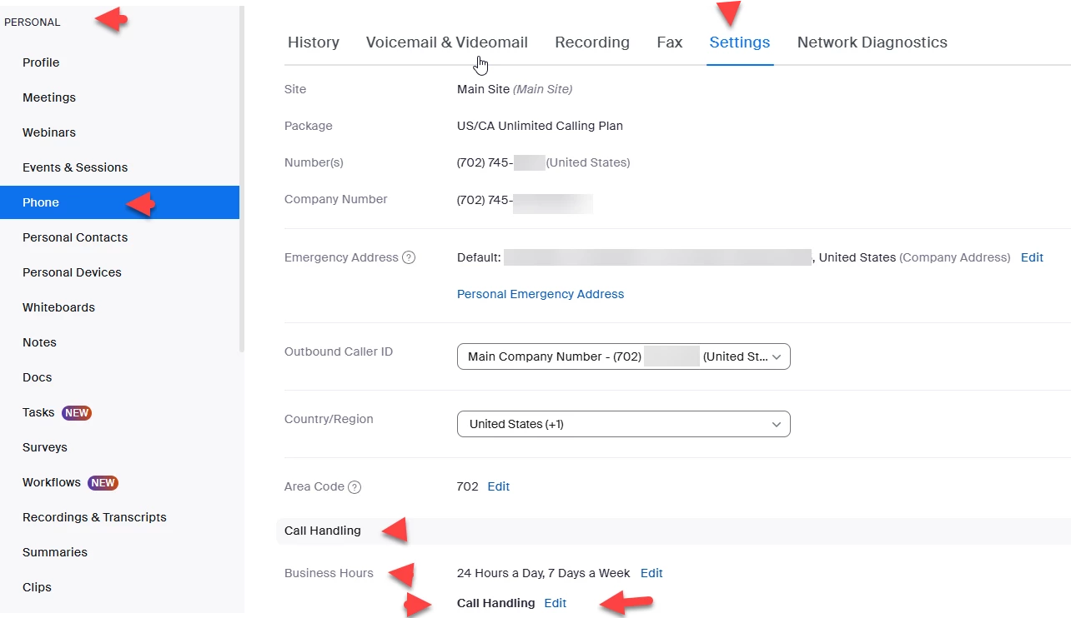Edit the Business Hours schedule
Viewport: 1071px width, 618px height.
point(651,573)
